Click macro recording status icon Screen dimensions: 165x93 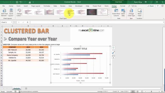pyautogui.click(x=15, y=91)
